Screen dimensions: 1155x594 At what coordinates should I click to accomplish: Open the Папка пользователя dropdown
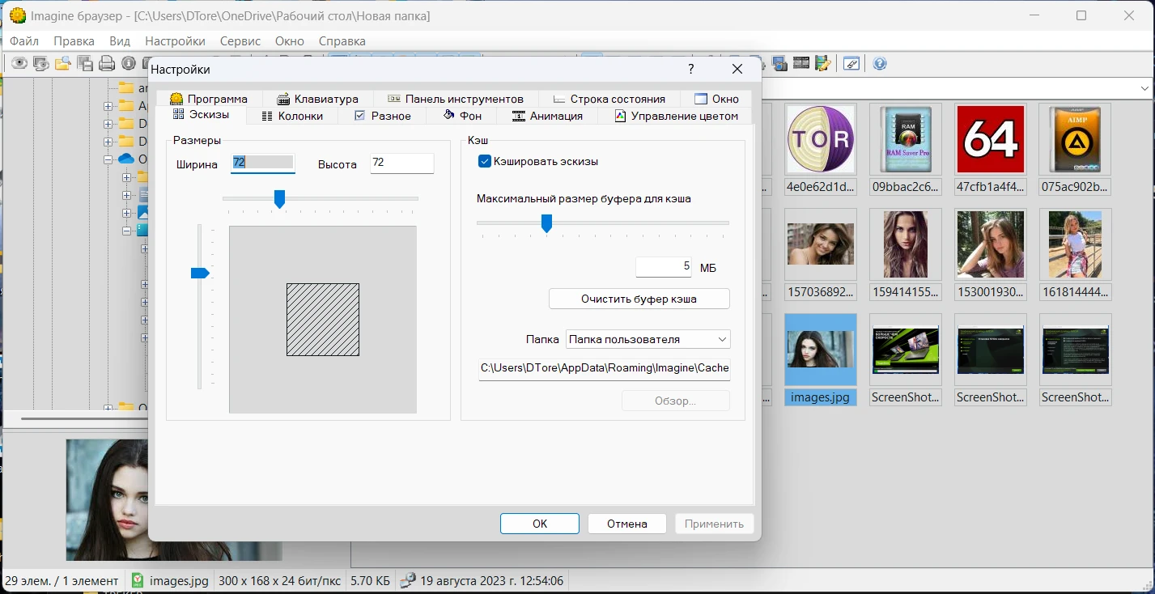pos(648,339)
